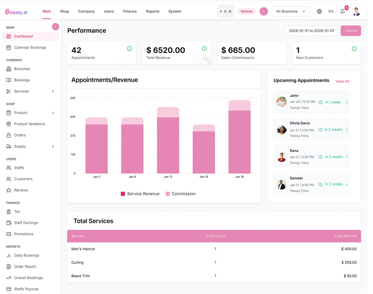This screenshot has height=294, width=373.
Task: Click the Tax icon under Finance
Action: click(9, 211)
